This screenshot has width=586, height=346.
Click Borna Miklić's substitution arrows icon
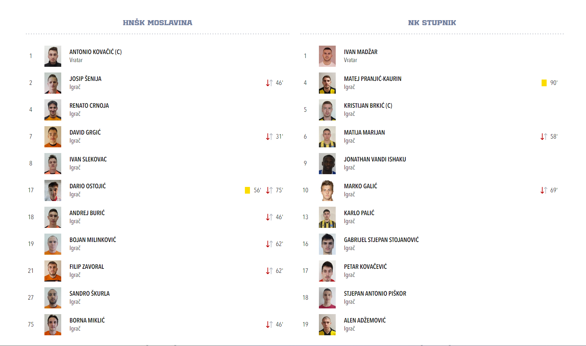pyautogui.click(x=269, y=325)
